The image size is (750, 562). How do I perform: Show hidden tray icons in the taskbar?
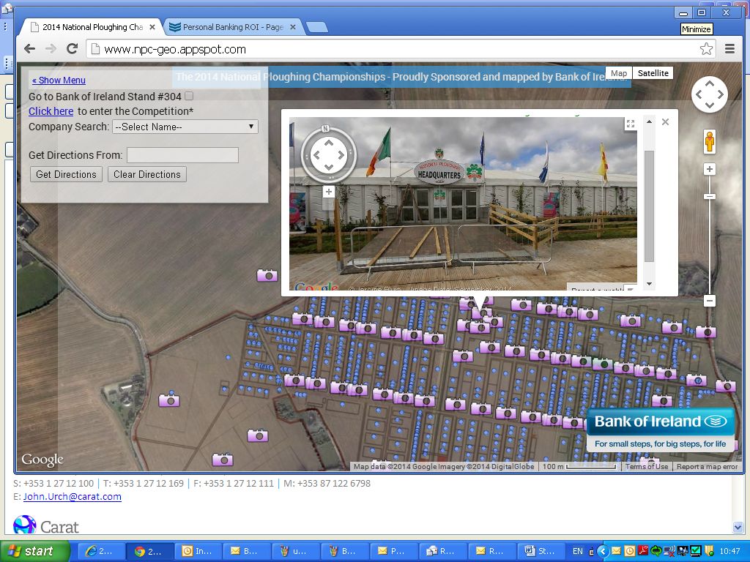click(x=604, y=551)
